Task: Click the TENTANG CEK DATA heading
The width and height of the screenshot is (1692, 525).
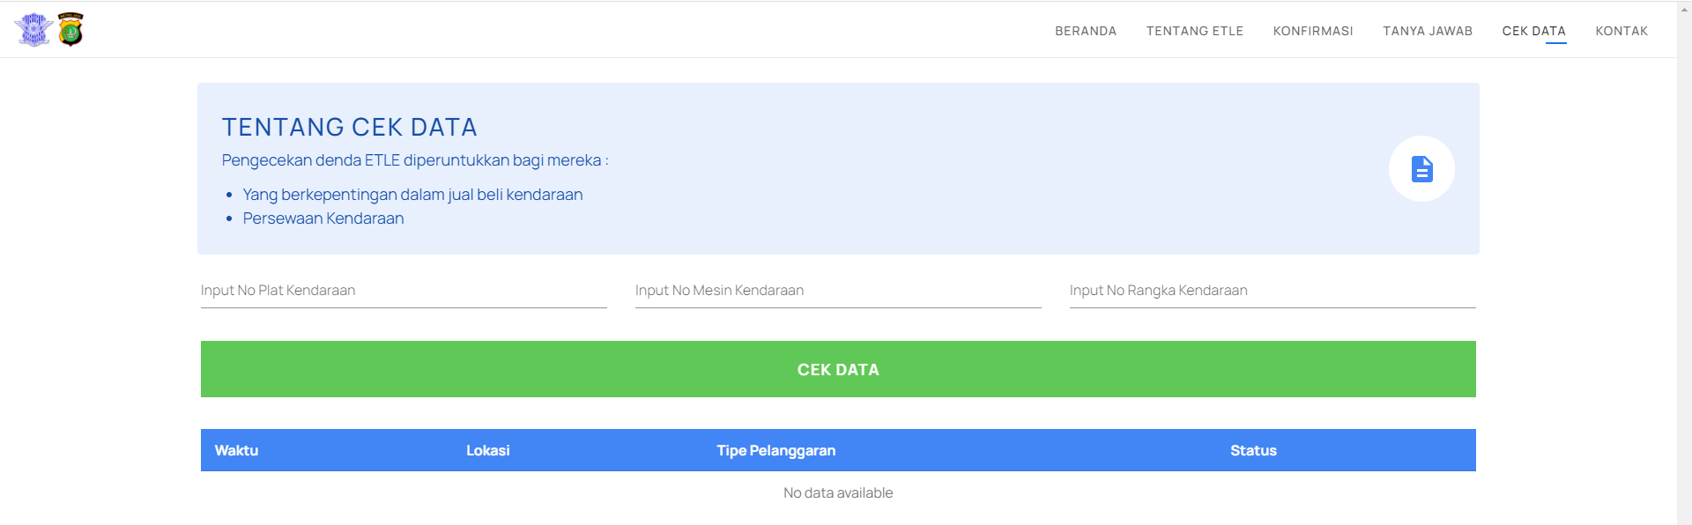Action: click(349, 128)
